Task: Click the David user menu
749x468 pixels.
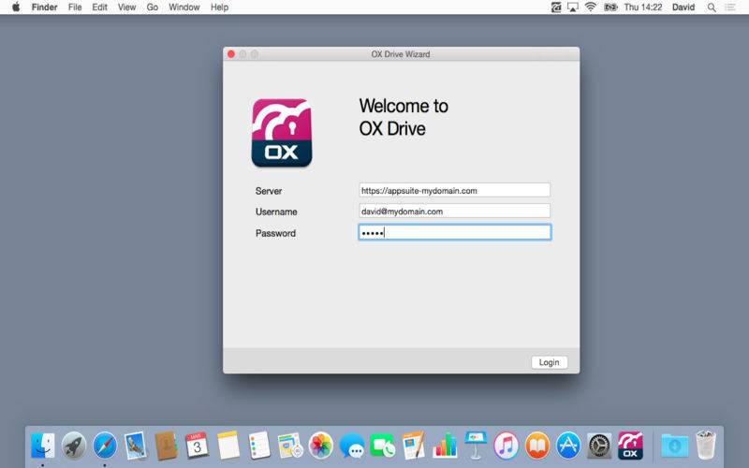Action: 683,7
